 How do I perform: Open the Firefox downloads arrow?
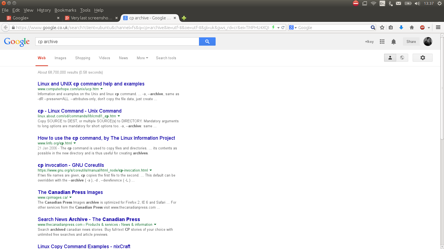pos(401,27)
